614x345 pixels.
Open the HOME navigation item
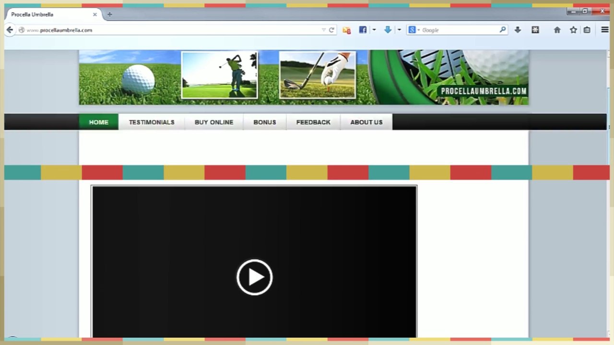click(99, 122)
